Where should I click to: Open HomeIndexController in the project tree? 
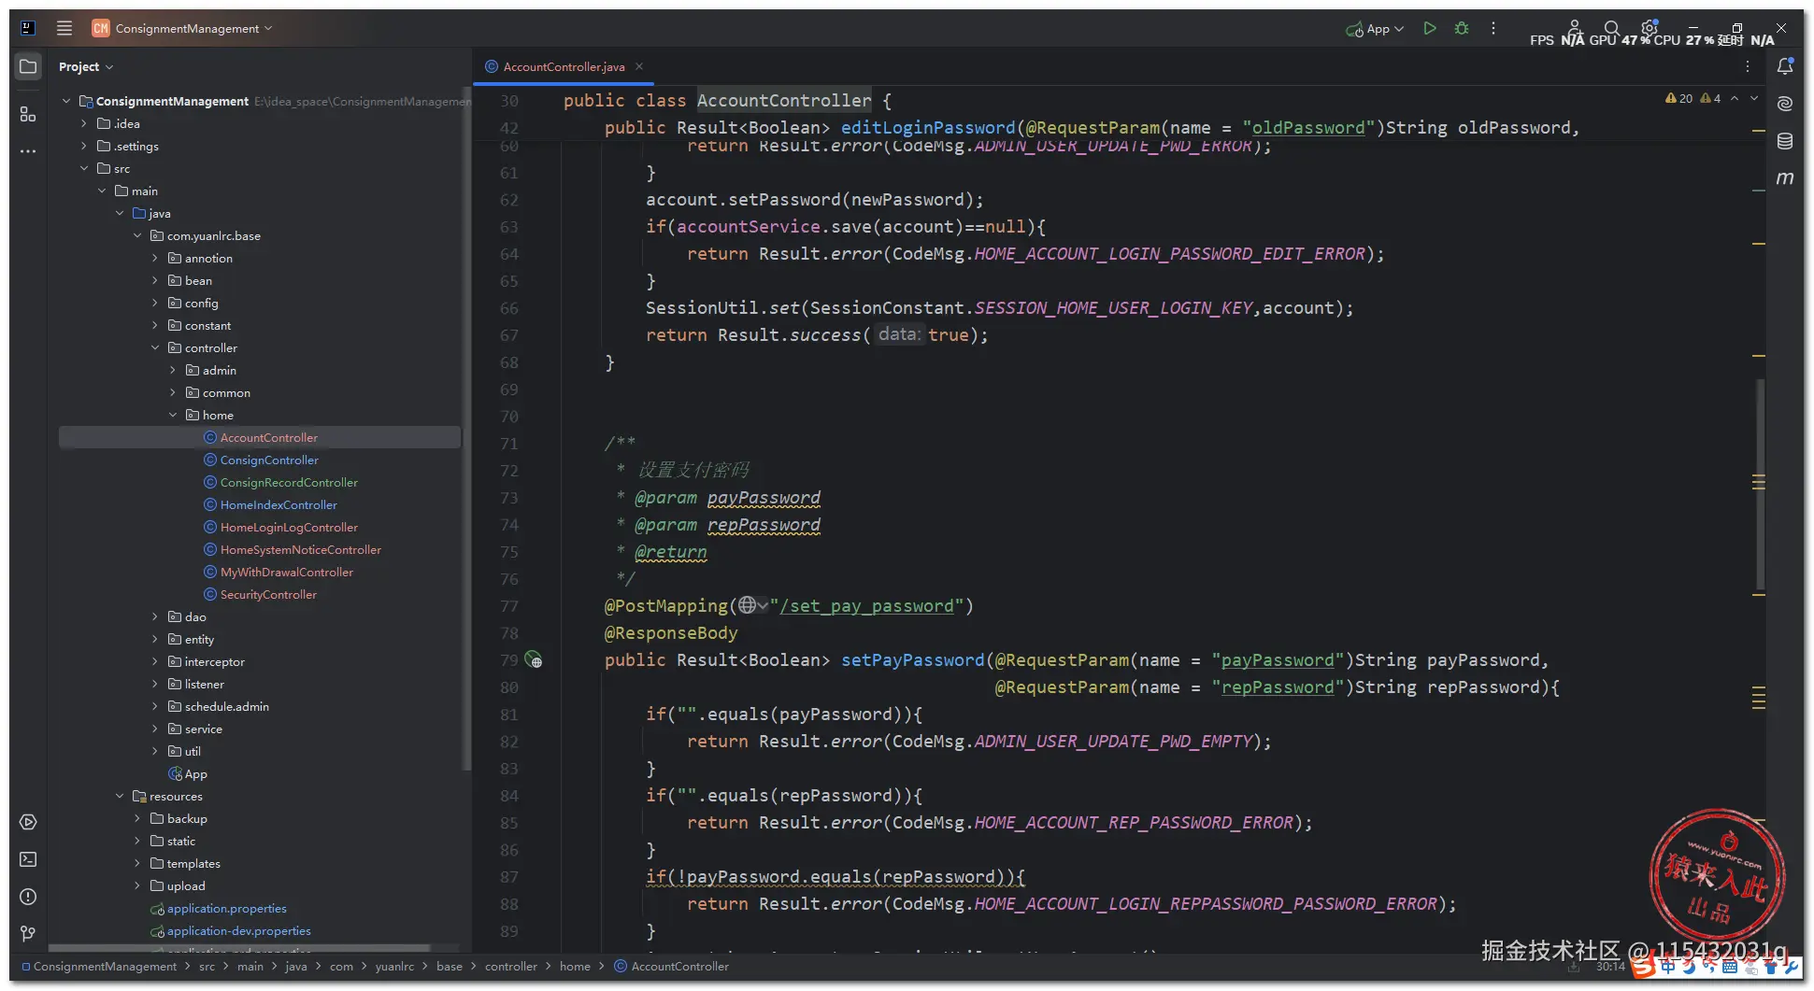(x=279, y=504)
